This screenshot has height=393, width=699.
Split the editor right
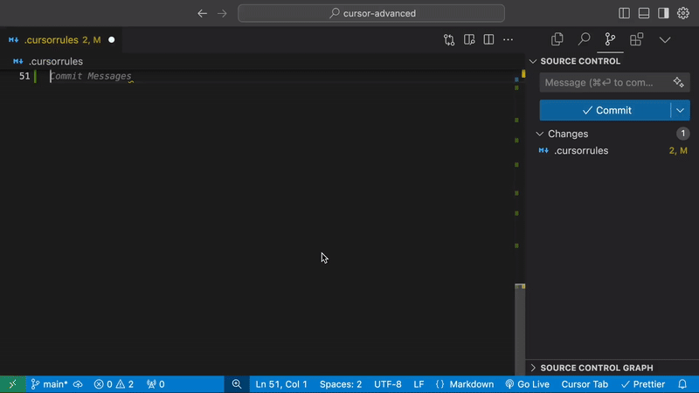tap(488, 40)
